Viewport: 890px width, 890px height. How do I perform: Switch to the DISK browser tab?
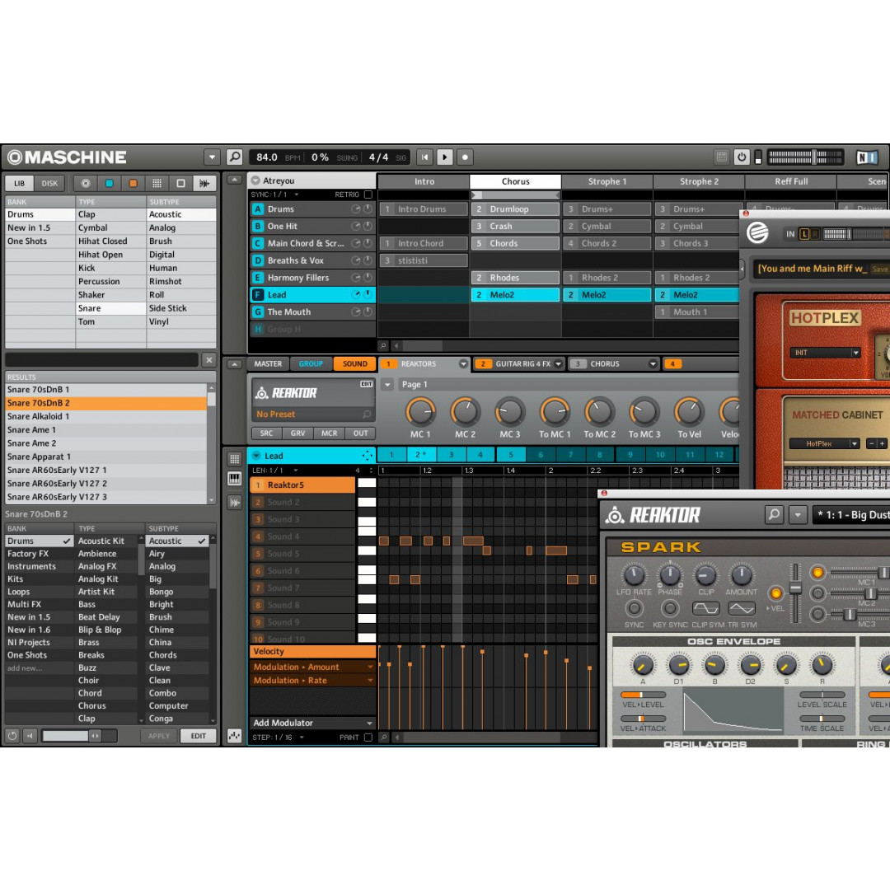coord(50,183)
